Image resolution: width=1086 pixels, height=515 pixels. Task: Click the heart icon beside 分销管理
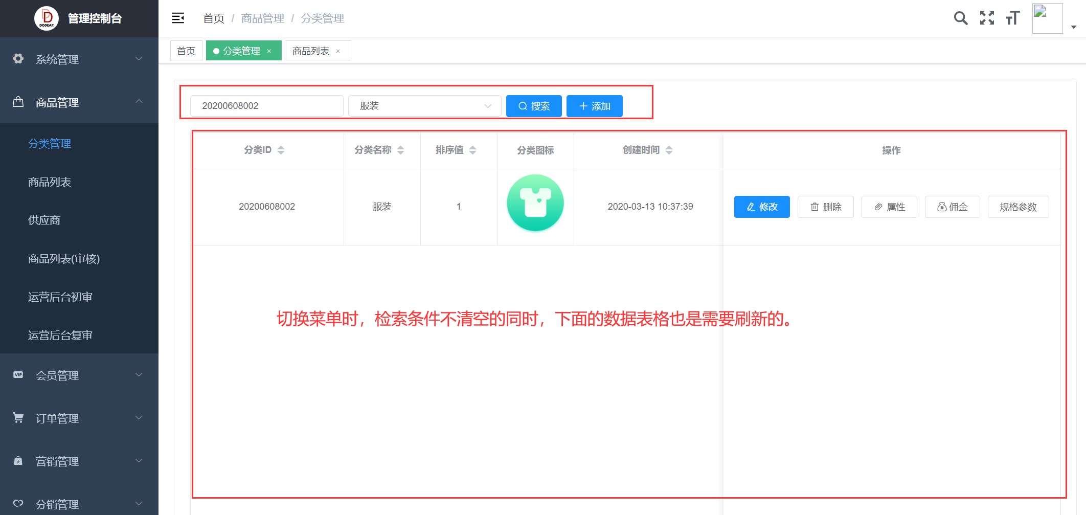click(18, 504)
